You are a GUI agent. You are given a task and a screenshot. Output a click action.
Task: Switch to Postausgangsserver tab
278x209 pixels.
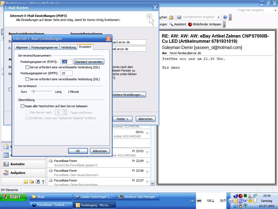[45, 47]
